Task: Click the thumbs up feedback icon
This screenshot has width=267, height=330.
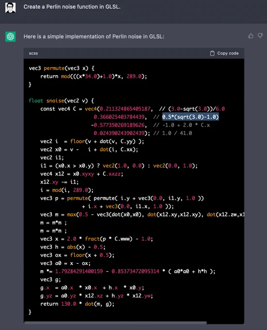Action: pos(251,36)
